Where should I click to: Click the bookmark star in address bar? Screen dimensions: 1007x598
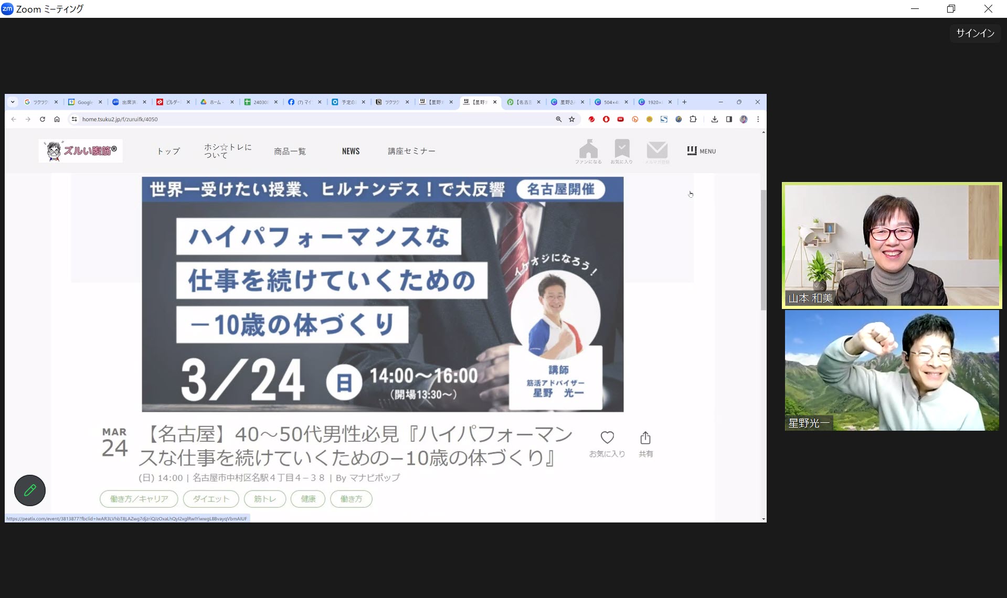pos(572,120)
